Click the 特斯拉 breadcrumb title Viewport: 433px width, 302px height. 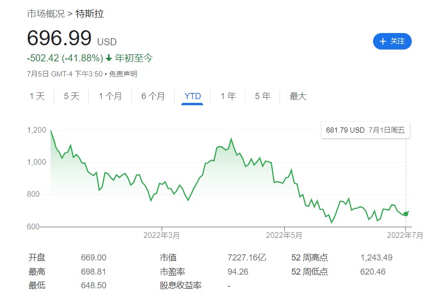(90, 14)
